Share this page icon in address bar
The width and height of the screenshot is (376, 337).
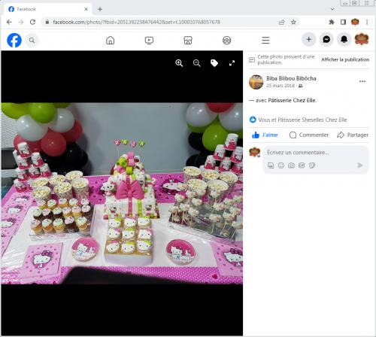[282, 22]
